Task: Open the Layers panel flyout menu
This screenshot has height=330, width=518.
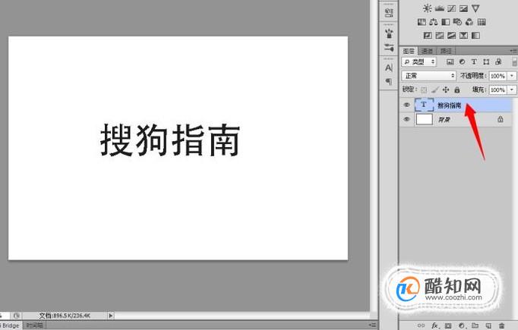Action: click(x=513, y=51)
